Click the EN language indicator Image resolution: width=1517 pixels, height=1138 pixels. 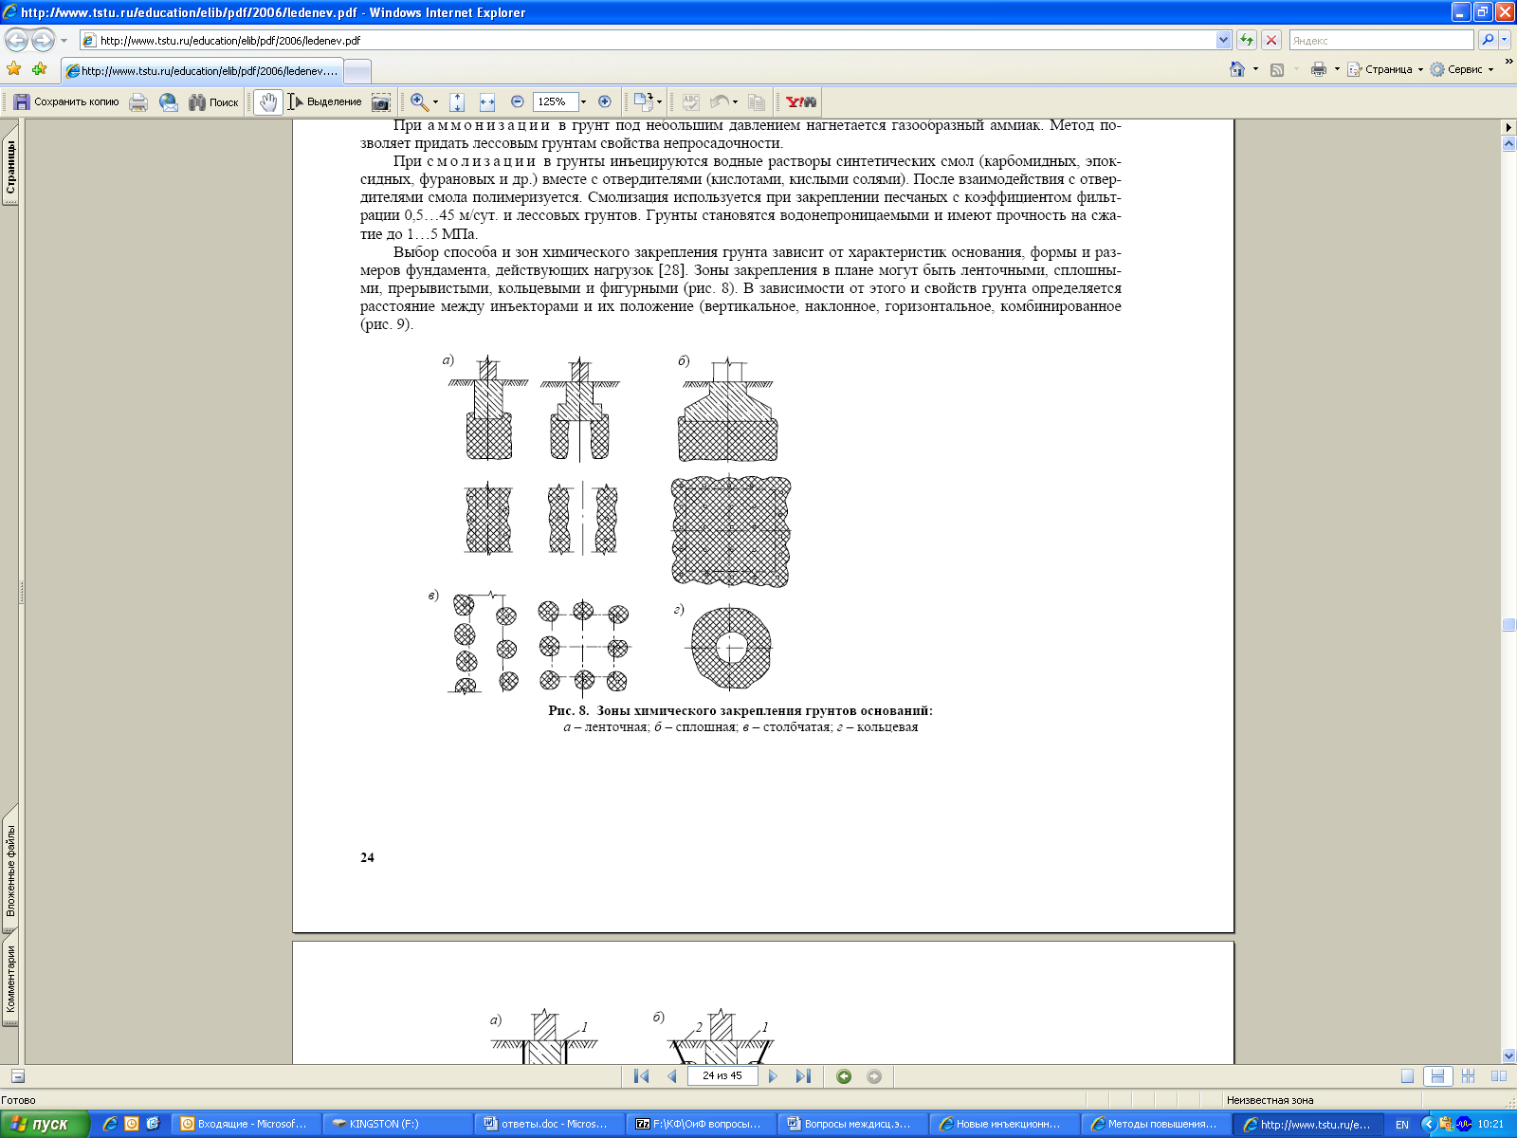pos(1402,1124)
